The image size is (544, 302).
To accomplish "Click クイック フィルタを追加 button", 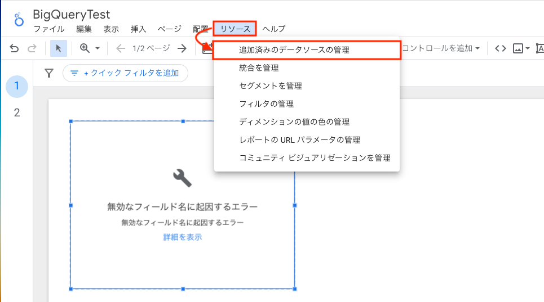I will click(x=125, y=73).
